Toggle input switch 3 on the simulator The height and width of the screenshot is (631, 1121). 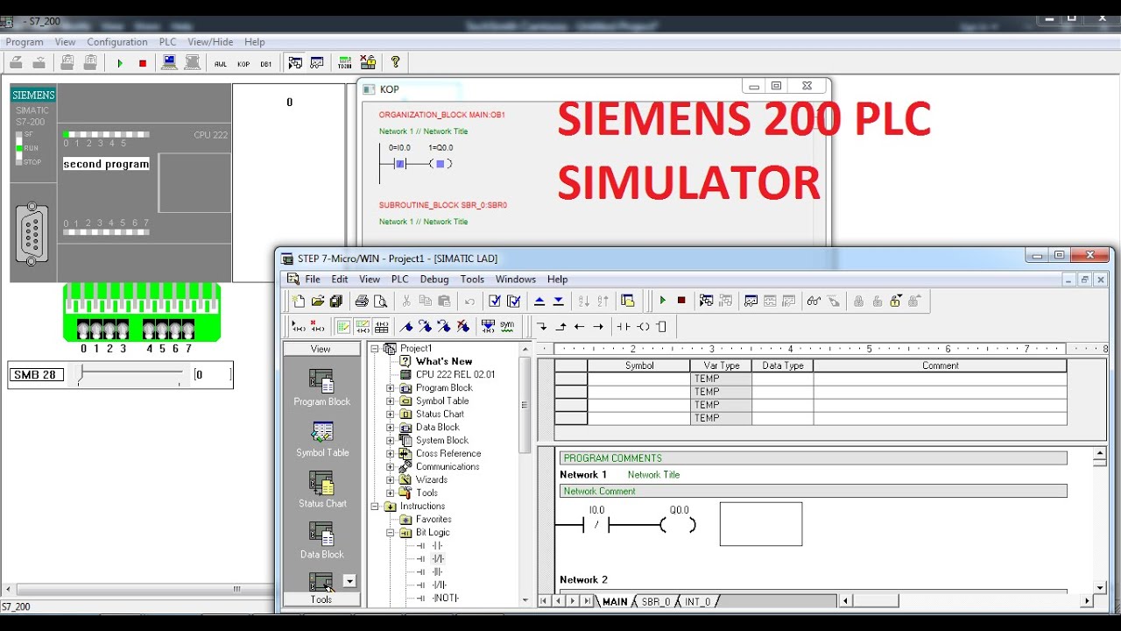[x=123, y=330]
